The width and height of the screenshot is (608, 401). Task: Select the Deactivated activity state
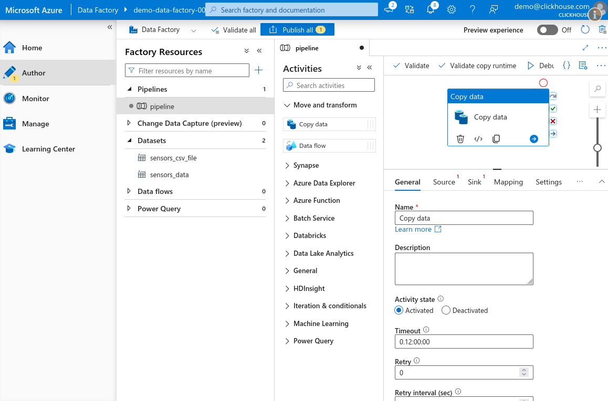446,310
